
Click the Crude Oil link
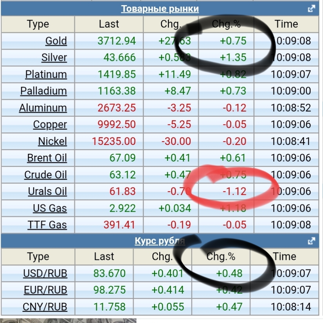(46, 175)
